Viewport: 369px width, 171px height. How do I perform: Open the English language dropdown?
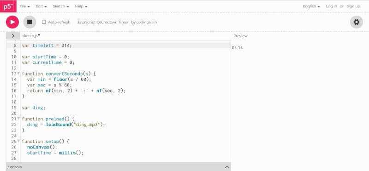[311, 6]
